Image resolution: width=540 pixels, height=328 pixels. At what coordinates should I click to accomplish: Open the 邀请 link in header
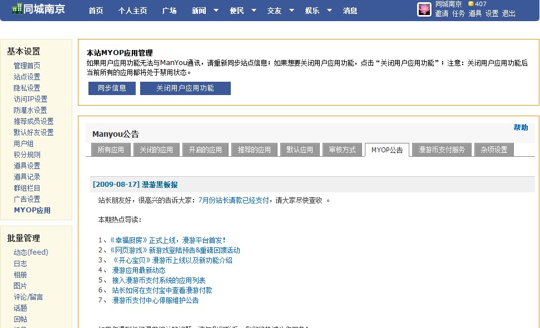(x=442, y=13)
